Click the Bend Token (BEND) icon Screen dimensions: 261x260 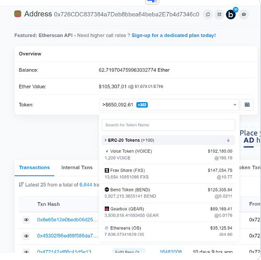(106, 189)
